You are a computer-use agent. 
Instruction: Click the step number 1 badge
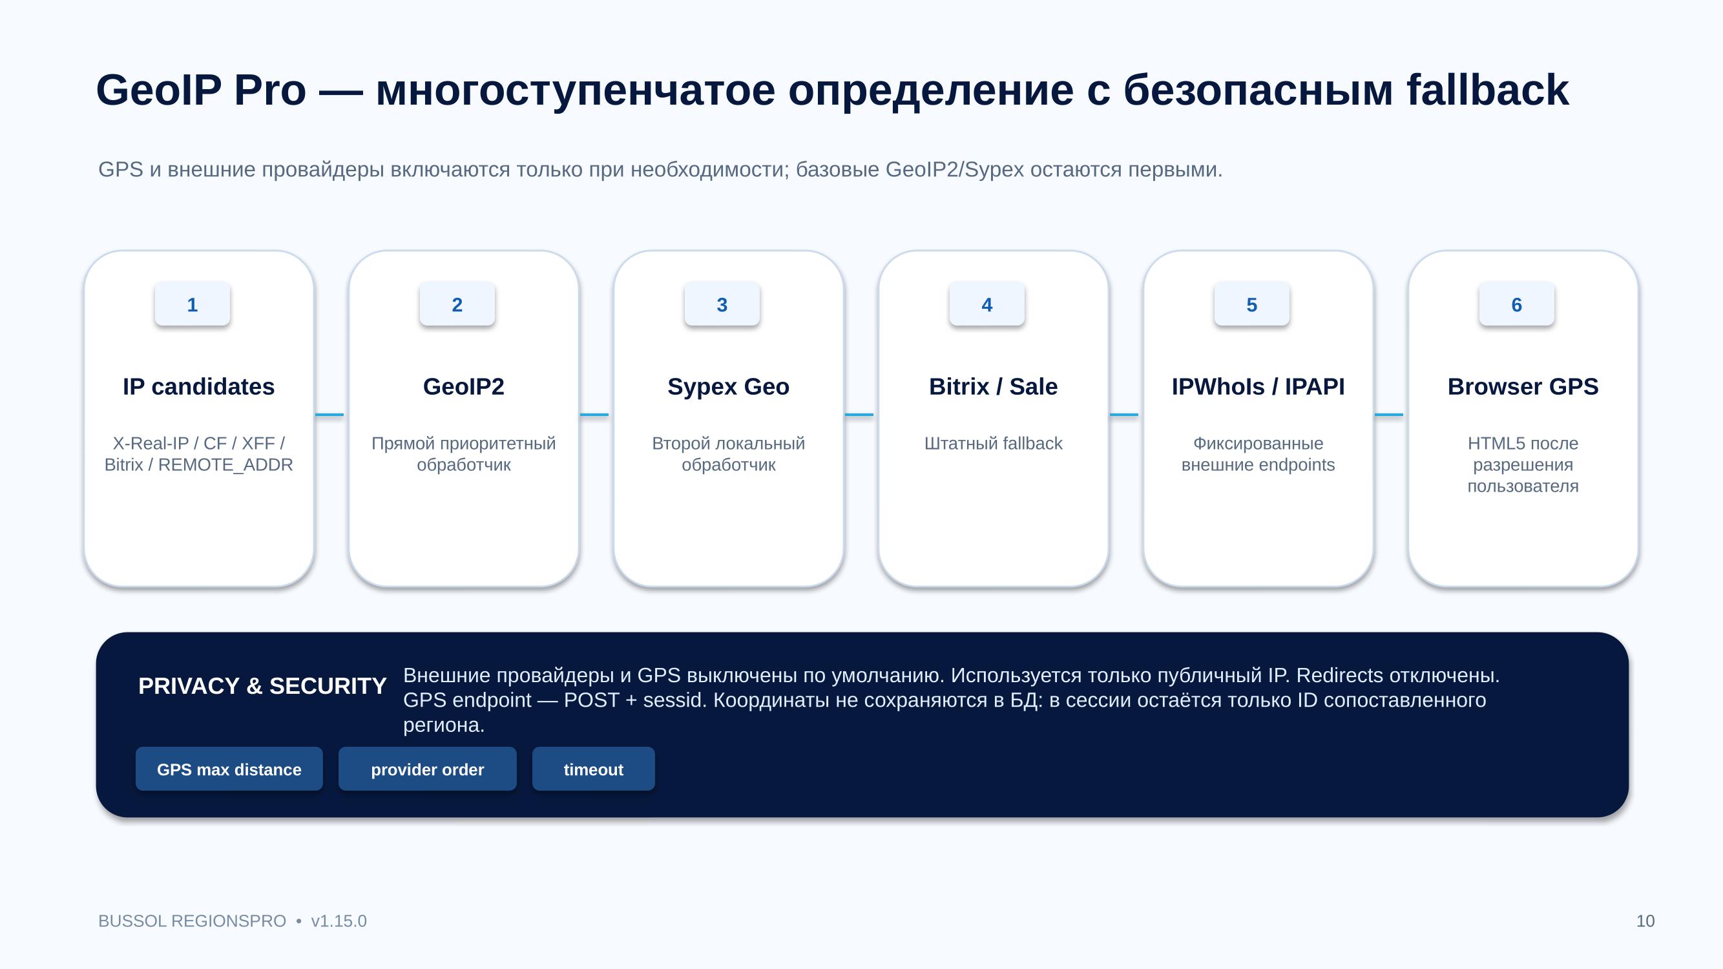pyautogui.click(x=192, y=304)
